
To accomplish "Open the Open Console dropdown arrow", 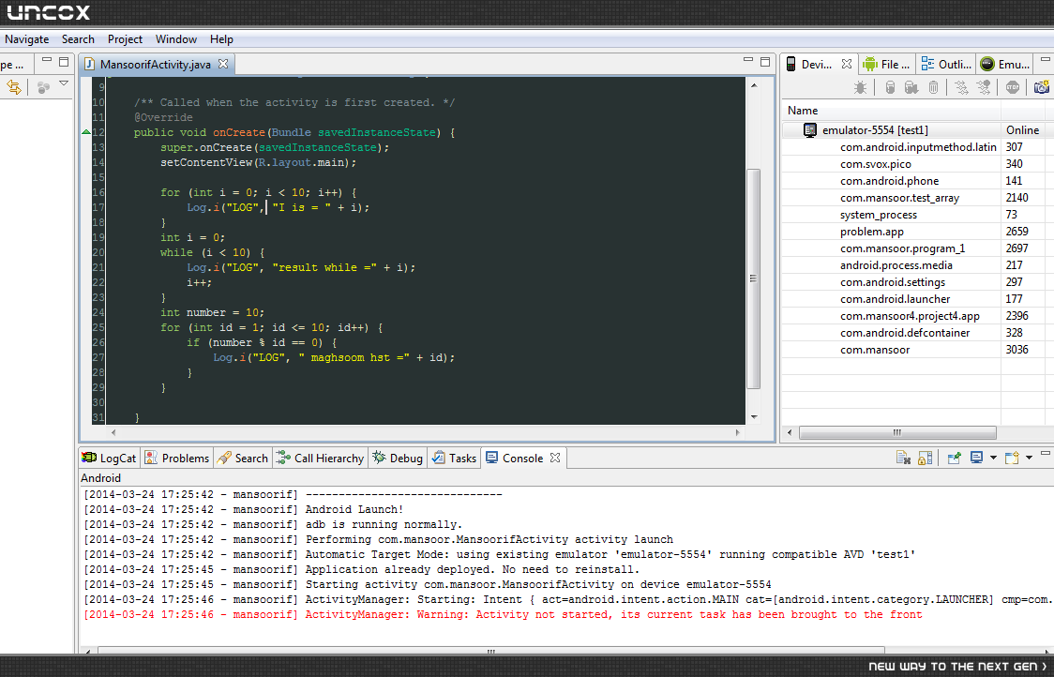I will point(1029,458).
